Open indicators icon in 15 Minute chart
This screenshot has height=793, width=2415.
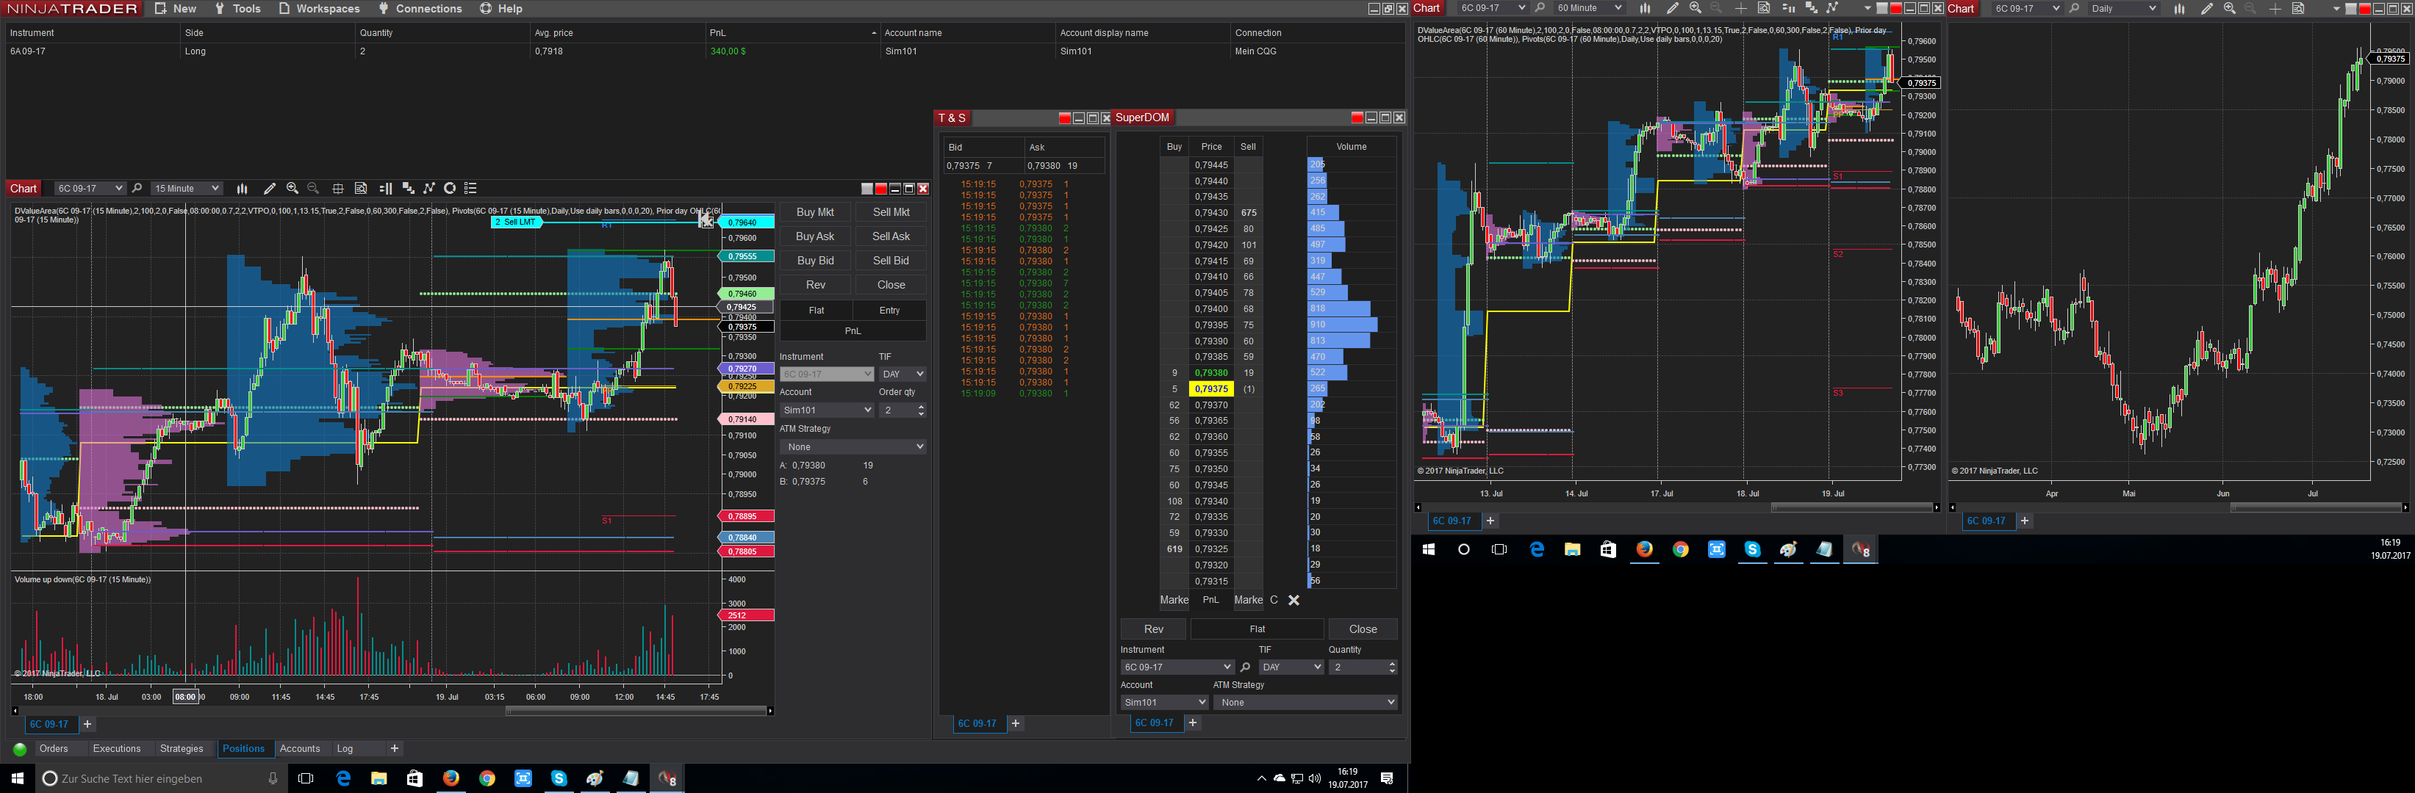(408, 188)
